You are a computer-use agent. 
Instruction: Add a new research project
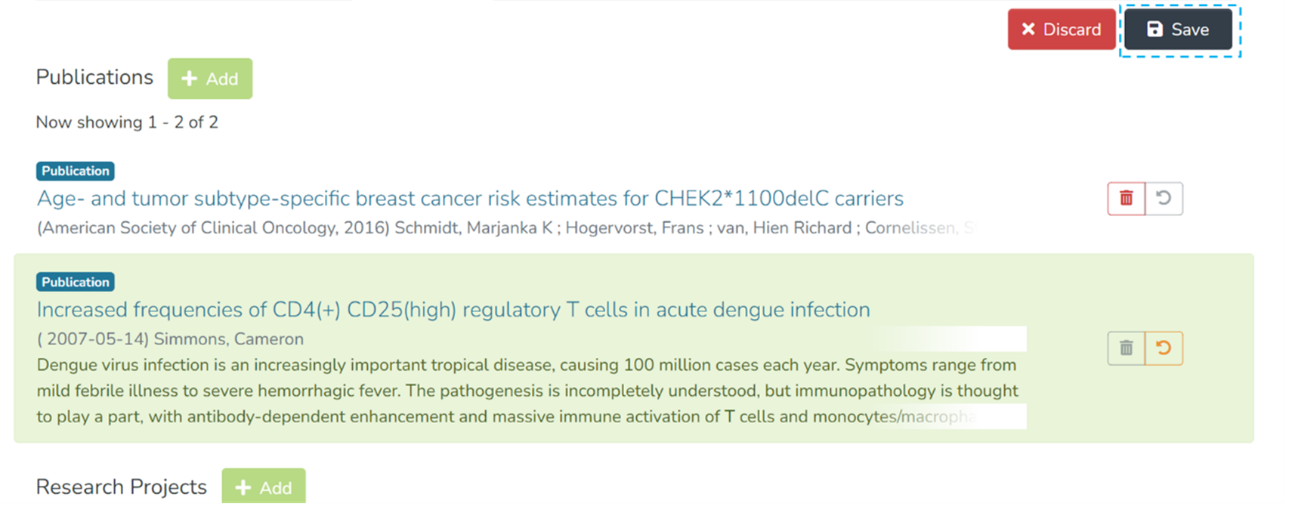coord(264,487)
